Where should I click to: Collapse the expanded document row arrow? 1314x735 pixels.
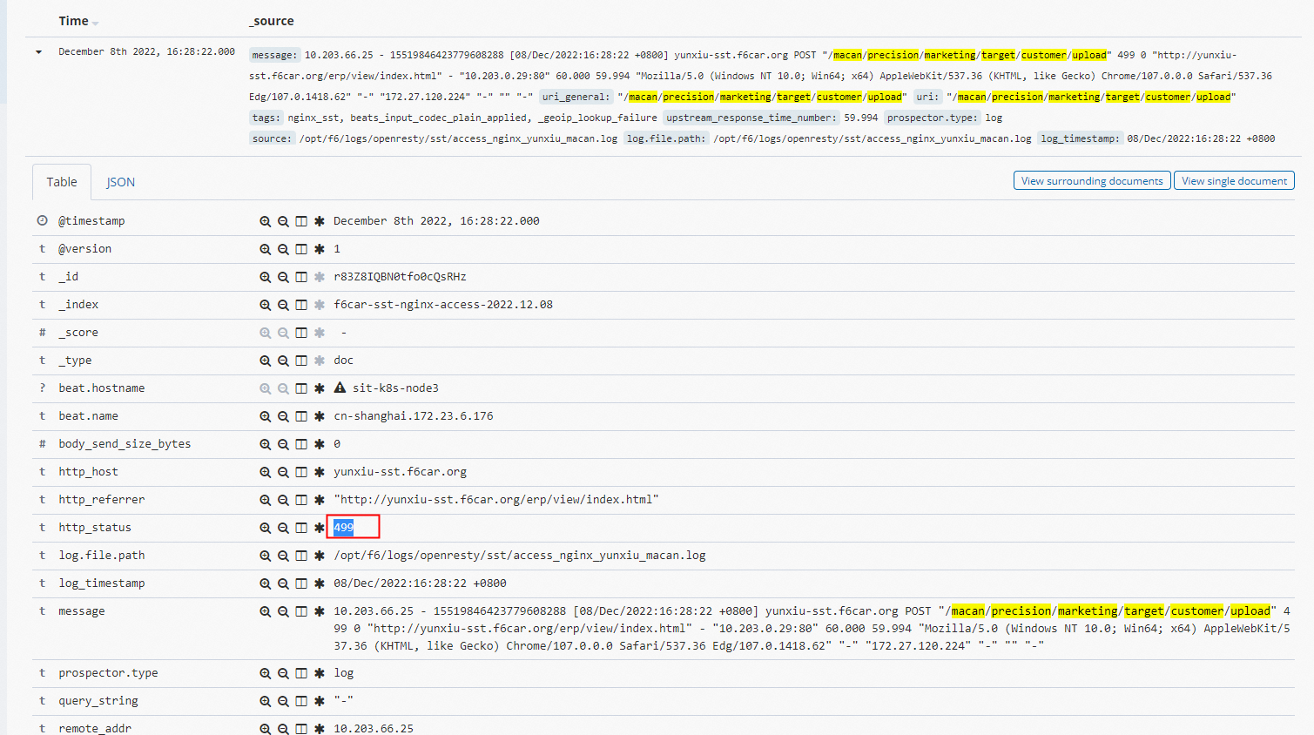[38, 52]
